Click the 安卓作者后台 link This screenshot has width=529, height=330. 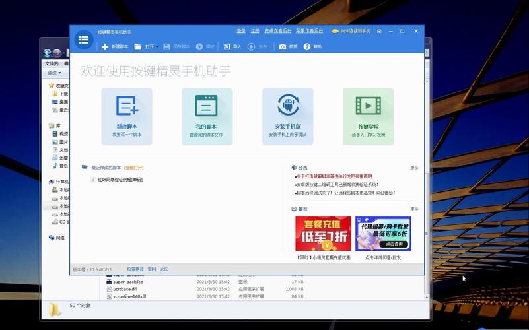tap(278, 31)
